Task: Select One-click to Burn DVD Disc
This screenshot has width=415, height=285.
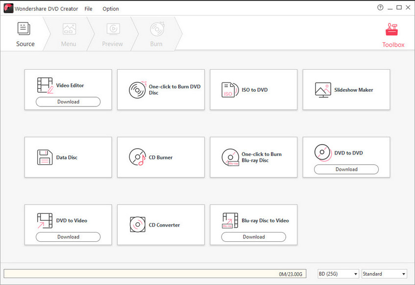Action: [161, 90]
